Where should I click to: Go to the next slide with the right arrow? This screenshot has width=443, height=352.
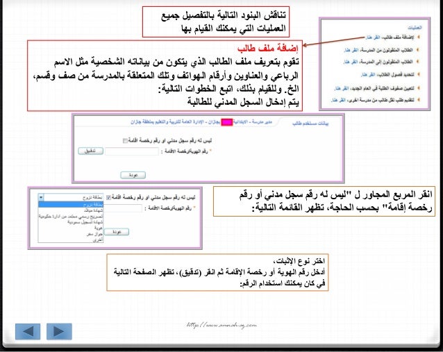point(59,331)
